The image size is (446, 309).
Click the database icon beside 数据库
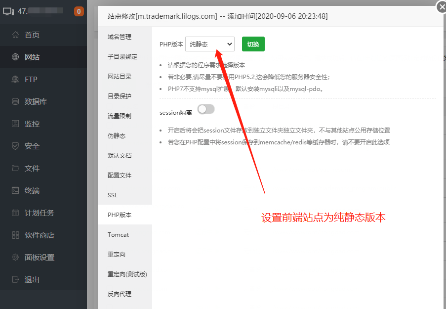15,102
